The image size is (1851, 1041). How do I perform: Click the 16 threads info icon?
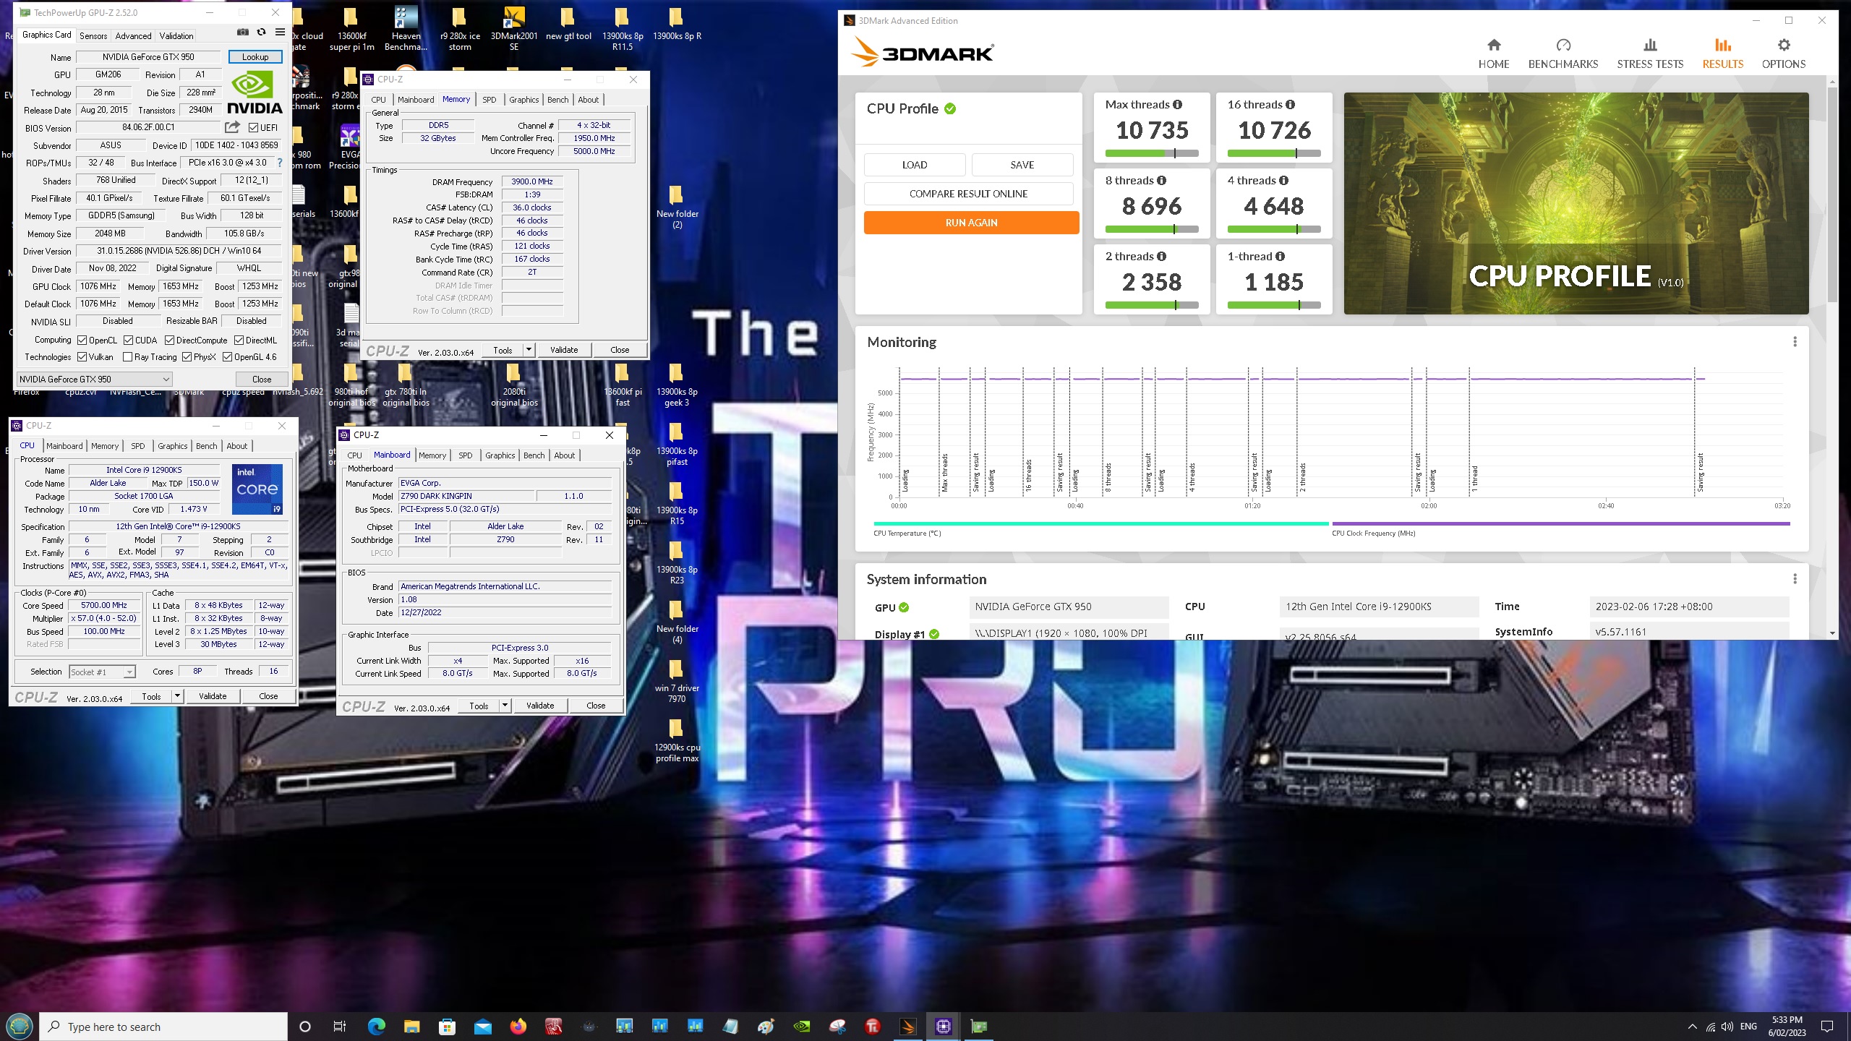pyautogui.click(x=1291, y=105)
